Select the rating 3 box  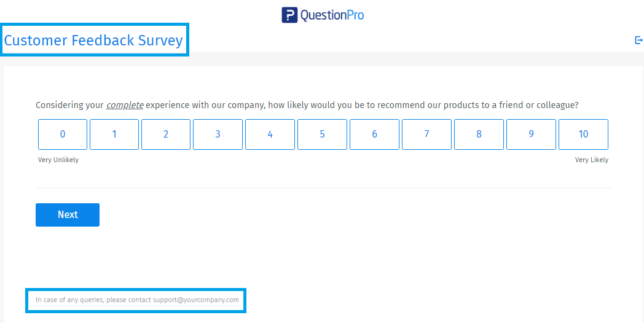pos(218,134)
